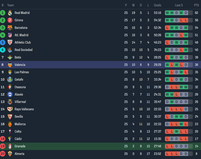Image resolution: width=201 pixels, height=159 pixels.
Task: Click the green position 1 rank badge
Action: tap(3, 13)
